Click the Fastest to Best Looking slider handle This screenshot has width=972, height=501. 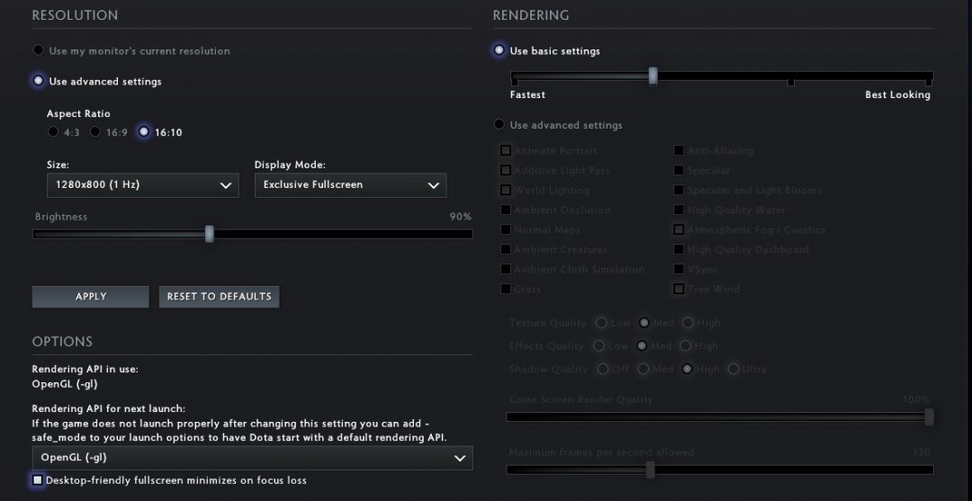[652, 76]
